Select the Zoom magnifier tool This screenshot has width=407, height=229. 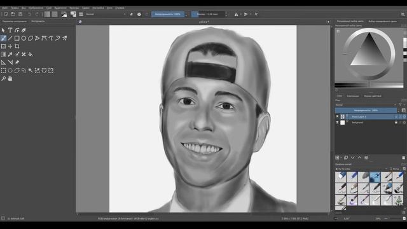point(3,78)
